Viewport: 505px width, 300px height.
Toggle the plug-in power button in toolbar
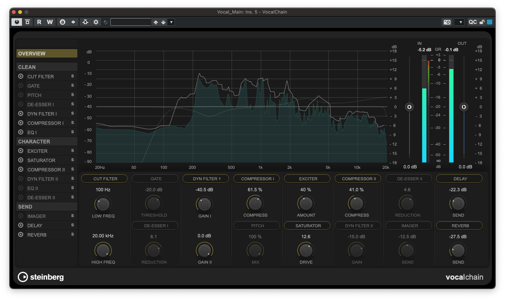(17, 22)
